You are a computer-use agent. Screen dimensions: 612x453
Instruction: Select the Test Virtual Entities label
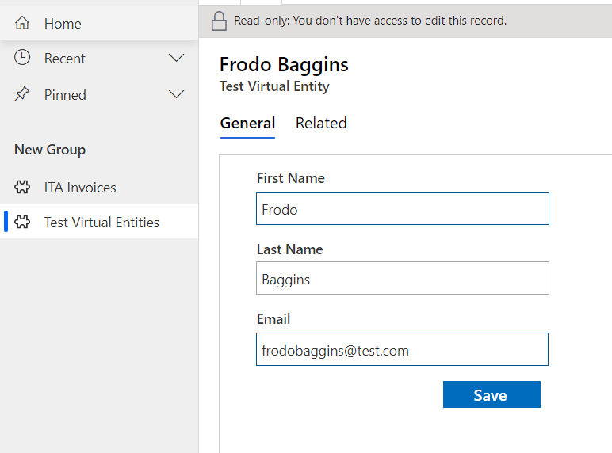101,223
